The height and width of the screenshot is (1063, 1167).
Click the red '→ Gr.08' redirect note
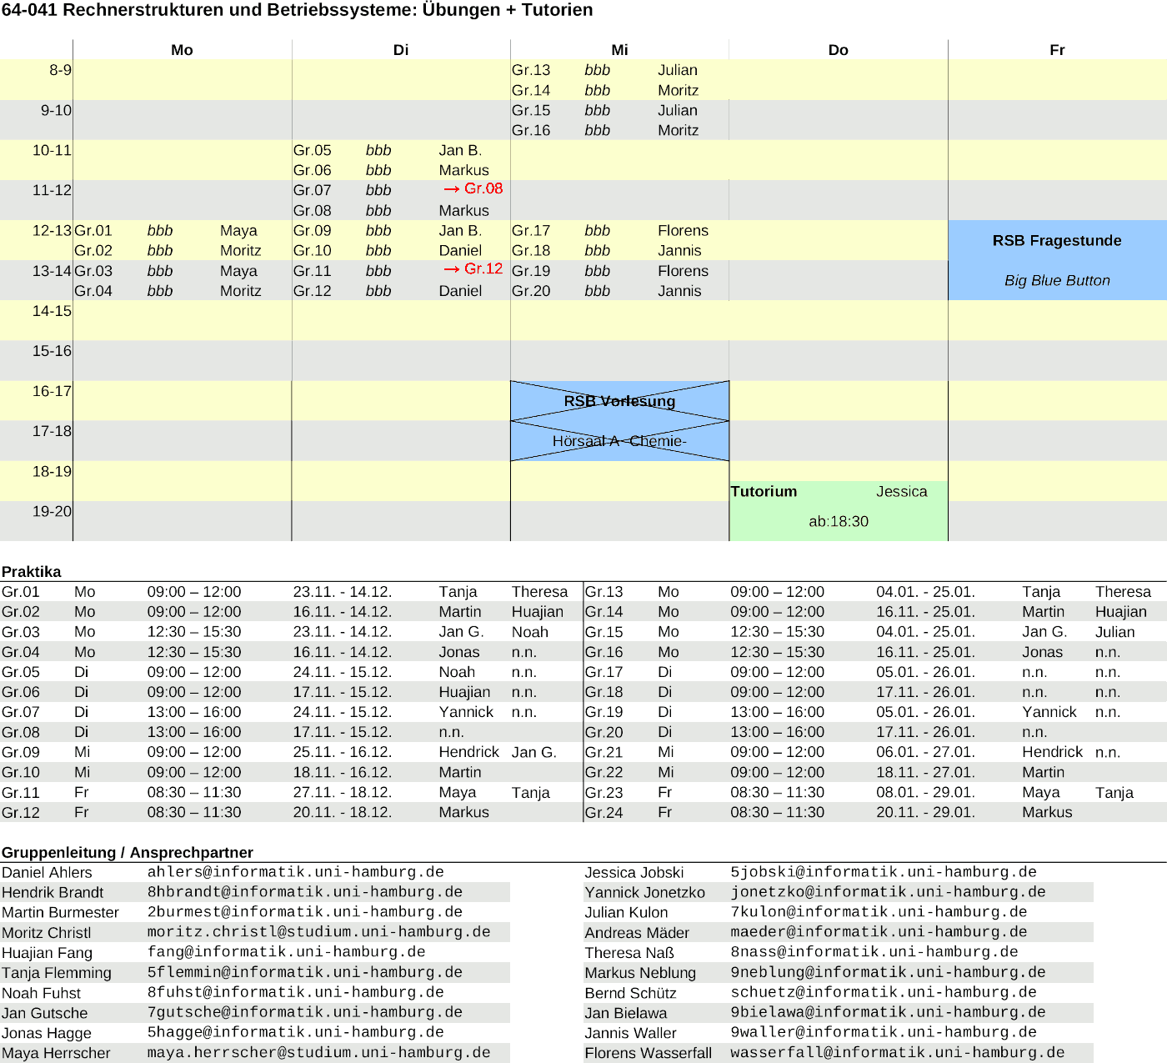473,189
